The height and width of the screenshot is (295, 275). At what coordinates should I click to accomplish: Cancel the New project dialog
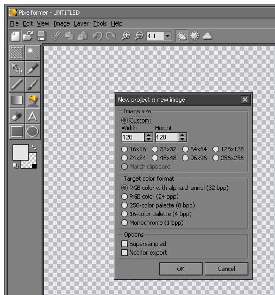(226, 269)
